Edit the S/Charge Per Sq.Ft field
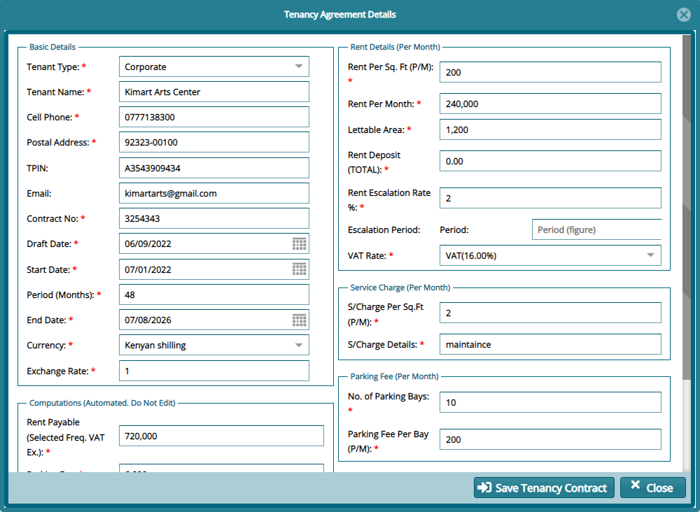700x512 pixels. coord(550,313)
